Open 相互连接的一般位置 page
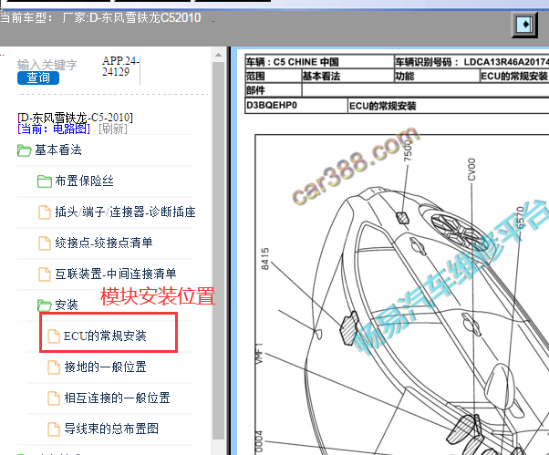Viewport: 549px width, 455px height. pyautogui.click(x=117, y=398)
